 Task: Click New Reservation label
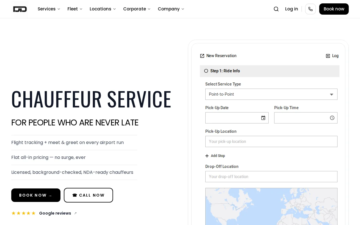coord(221,56)
